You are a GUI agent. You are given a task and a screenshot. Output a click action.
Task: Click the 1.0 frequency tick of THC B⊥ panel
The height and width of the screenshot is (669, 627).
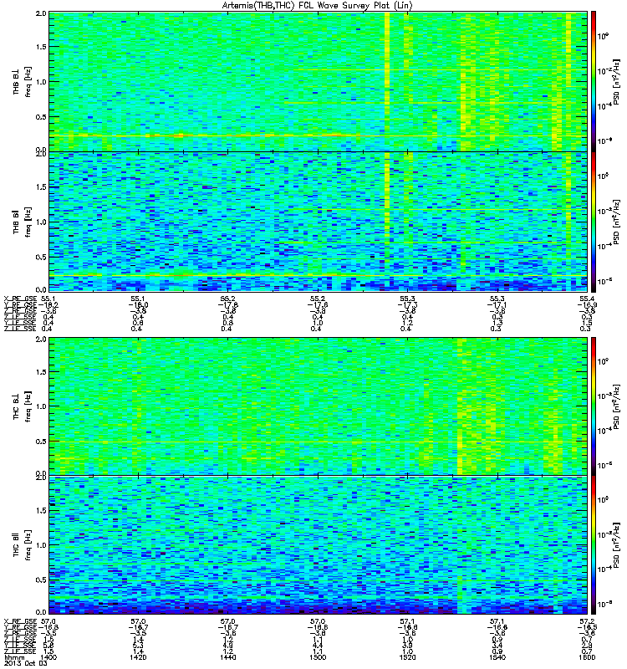click(41, 406)
